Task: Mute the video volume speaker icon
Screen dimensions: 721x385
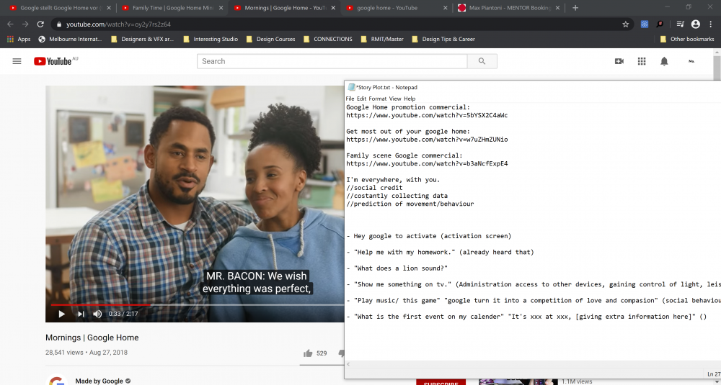Action: (x=97, y=314)
